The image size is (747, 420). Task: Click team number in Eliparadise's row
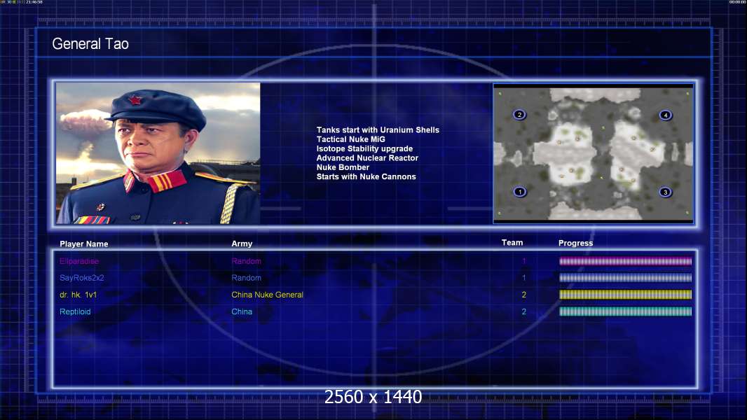coord(523,261)
